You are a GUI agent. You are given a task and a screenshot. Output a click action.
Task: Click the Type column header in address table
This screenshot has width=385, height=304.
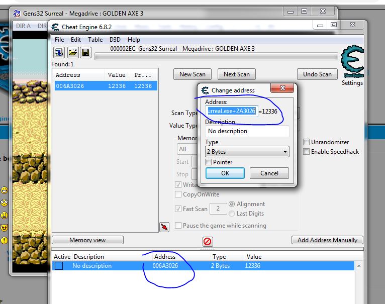pos(219,257)
